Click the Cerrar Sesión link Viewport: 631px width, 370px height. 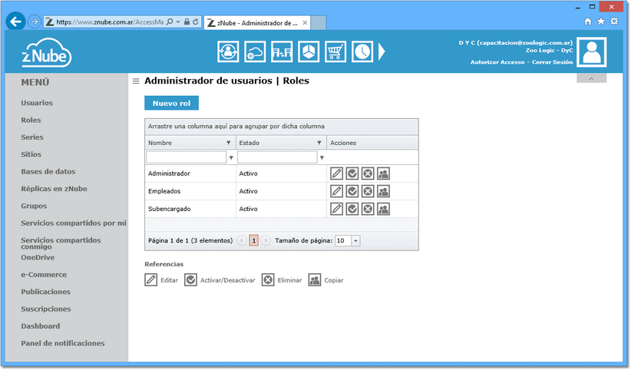click(552, 62)
